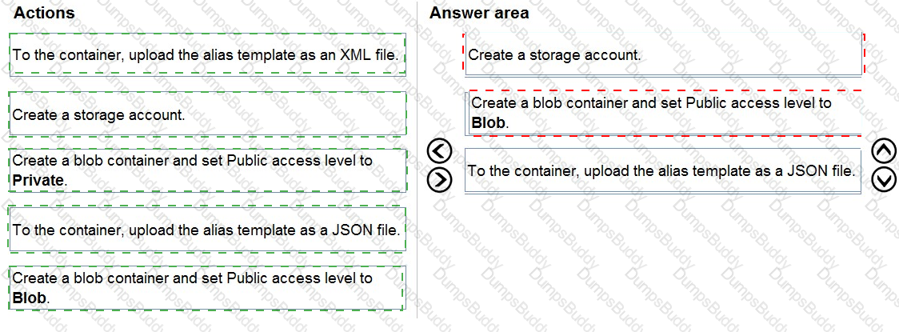899x332 pixels.
Task: Select 'Create a storage account' in Actions list
Action: (207, 114)
